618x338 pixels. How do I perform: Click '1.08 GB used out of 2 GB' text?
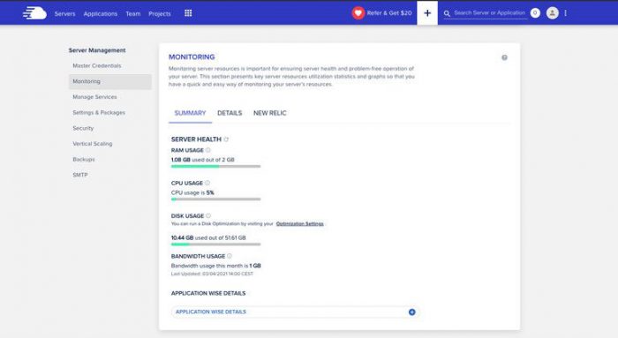tap(202, 160)
